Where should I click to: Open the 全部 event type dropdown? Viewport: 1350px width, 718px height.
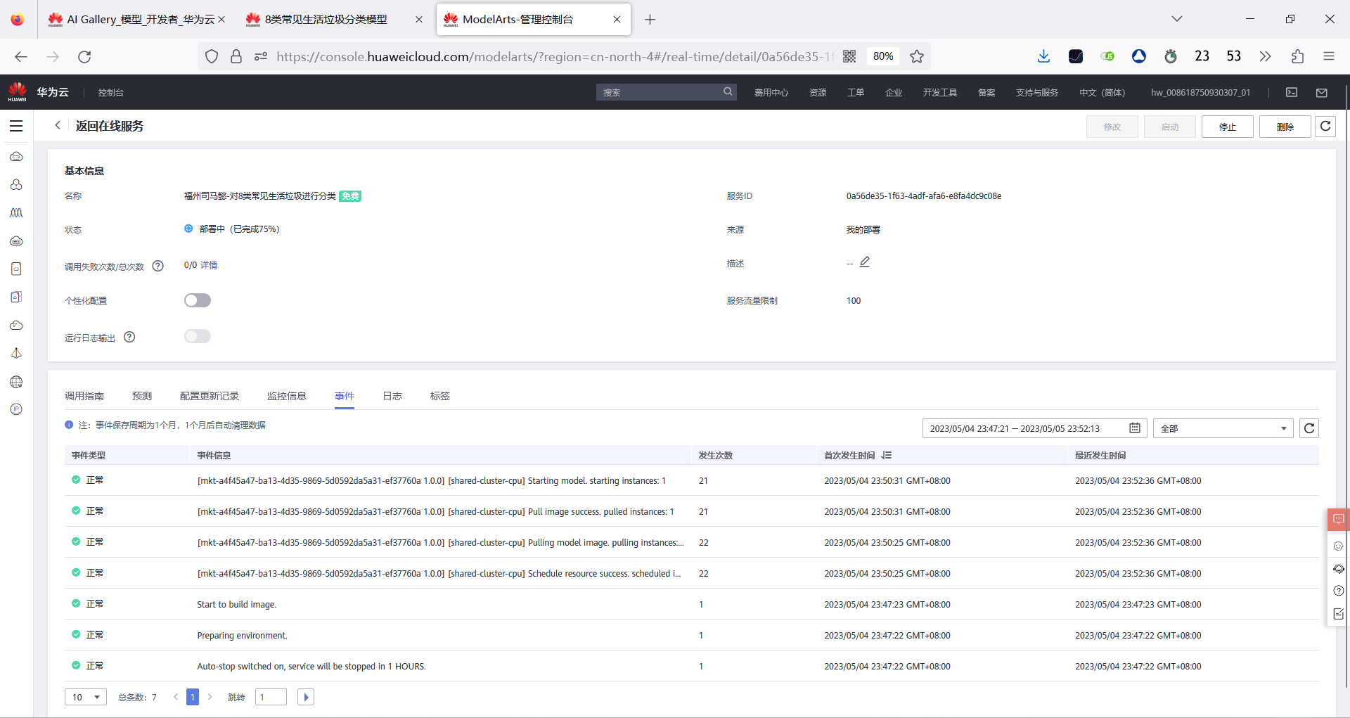tap(1223, 428)
